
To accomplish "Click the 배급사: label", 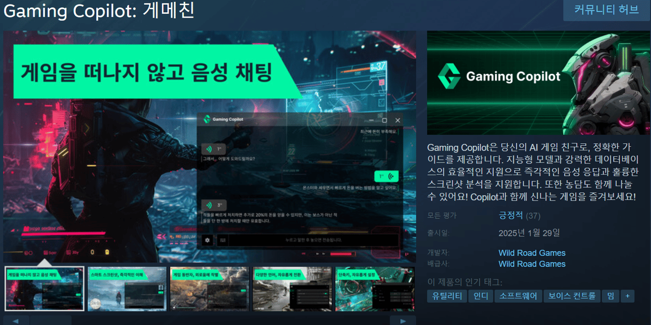I will (x=438, y=264).
